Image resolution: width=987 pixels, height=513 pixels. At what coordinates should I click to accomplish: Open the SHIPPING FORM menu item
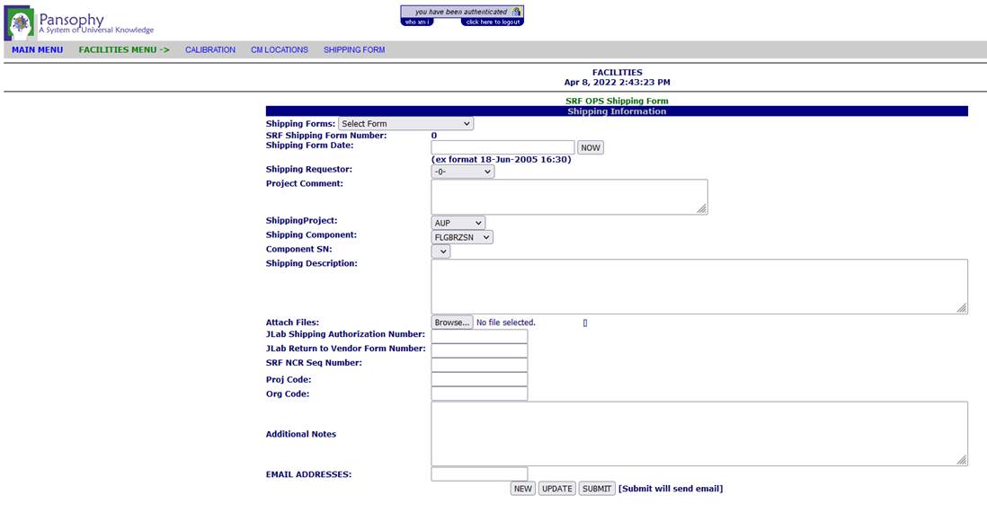tap(354, 50)
